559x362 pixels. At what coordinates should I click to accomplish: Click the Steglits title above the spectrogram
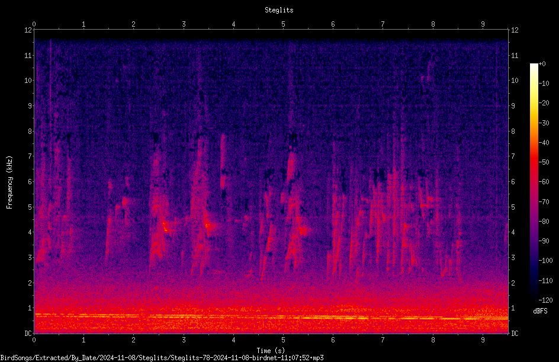point(279,10)
